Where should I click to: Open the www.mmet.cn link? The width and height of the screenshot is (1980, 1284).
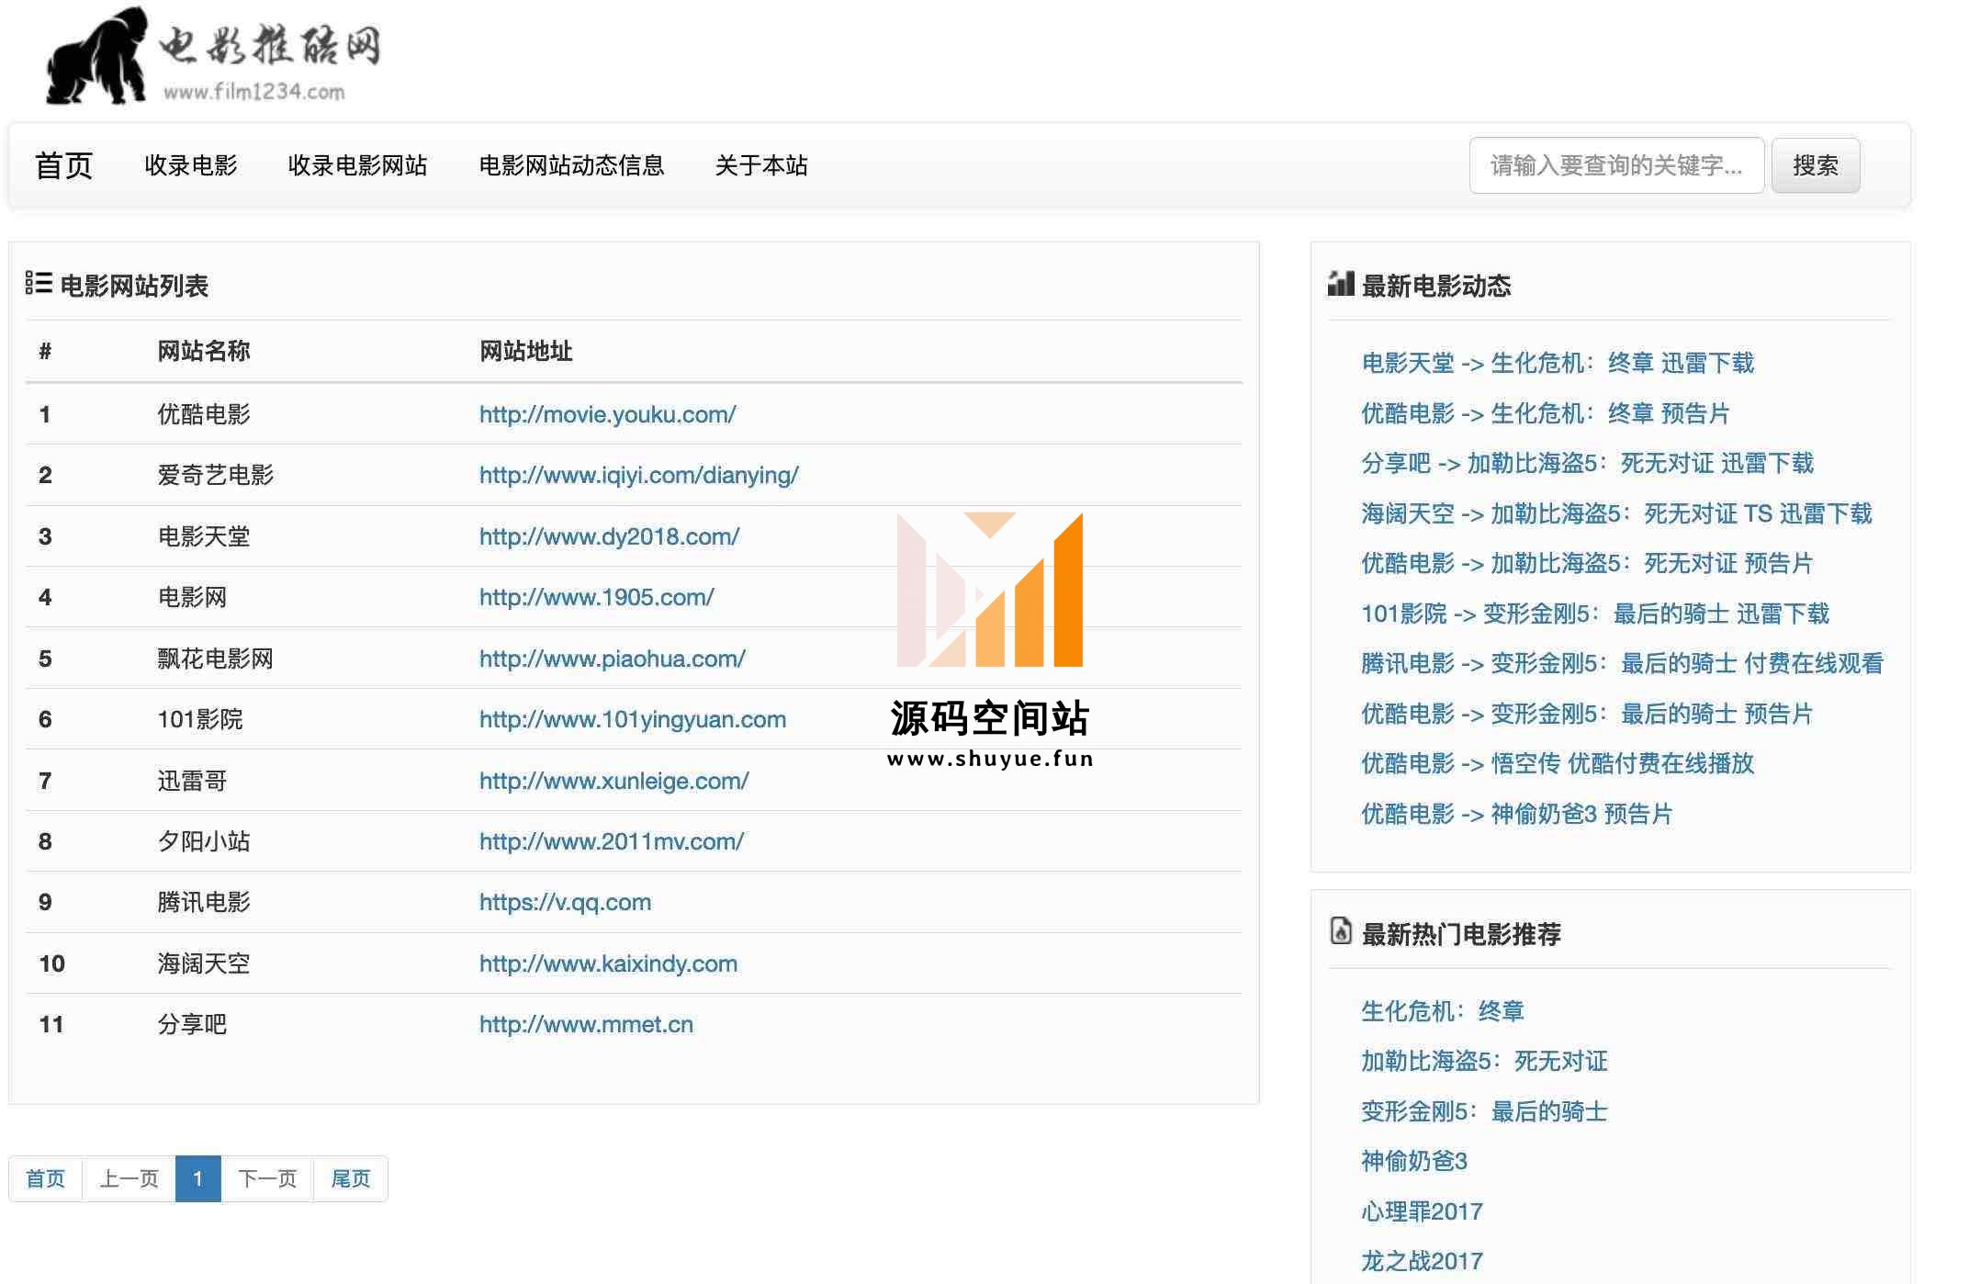[x=587, y=1024]
